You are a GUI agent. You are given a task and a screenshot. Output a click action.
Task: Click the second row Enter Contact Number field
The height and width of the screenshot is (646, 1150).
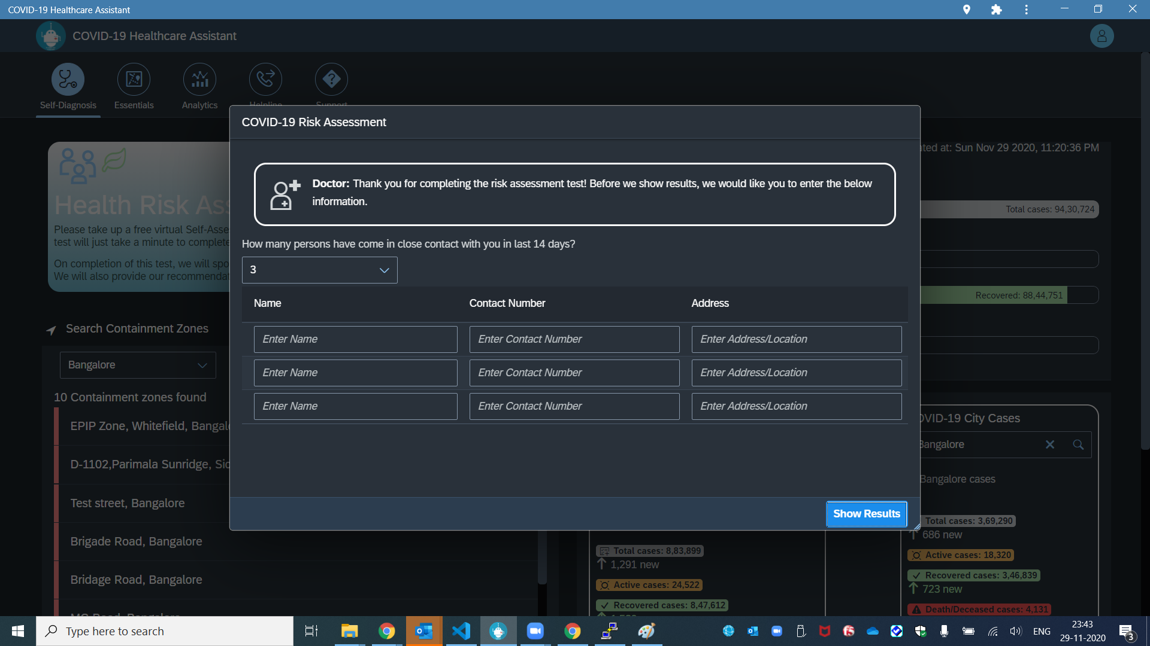pos(574,373)
